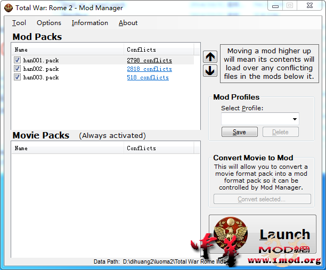The height and width of the screenshot is (270, 326).
Task: Open the 2798 conflicts link for han001.pack
Action: pos(149,61)
